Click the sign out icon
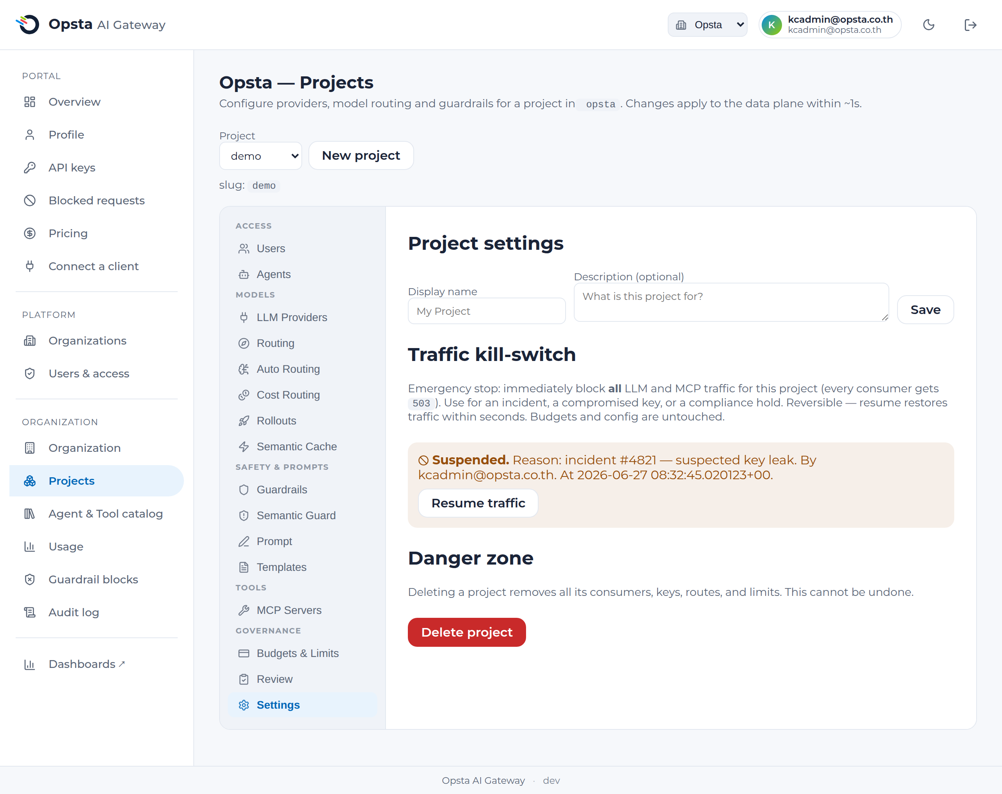This screenshot has height=794, width=1002. [970, 25]
